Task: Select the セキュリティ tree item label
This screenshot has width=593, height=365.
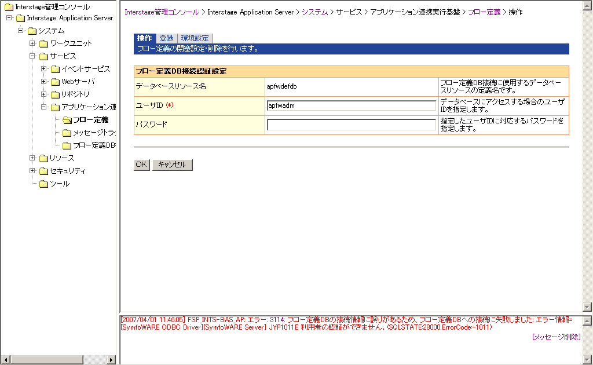Action: pyautogui.click(x=68, y=171)
